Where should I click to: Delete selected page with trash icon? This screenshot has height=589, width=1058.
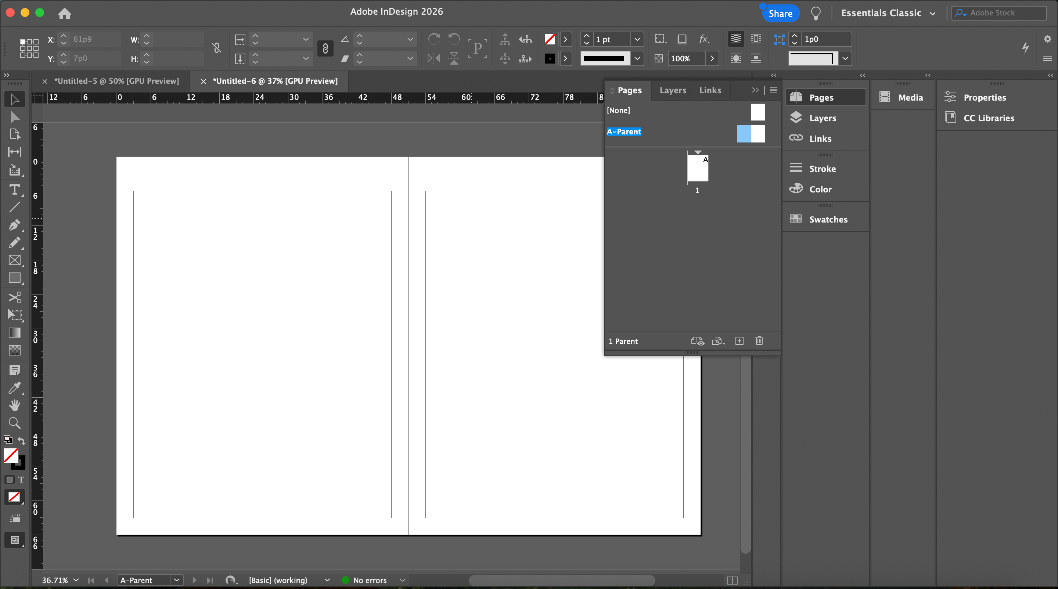coord(759,341)
